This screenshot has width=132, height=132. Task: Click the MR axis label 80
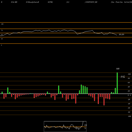tap(129, 78)
